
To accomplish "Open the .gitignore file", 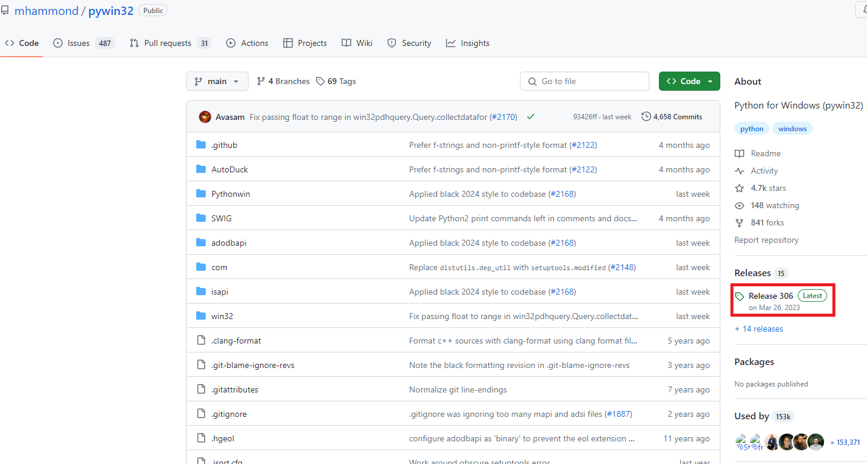I will click(x=229, y=414).
